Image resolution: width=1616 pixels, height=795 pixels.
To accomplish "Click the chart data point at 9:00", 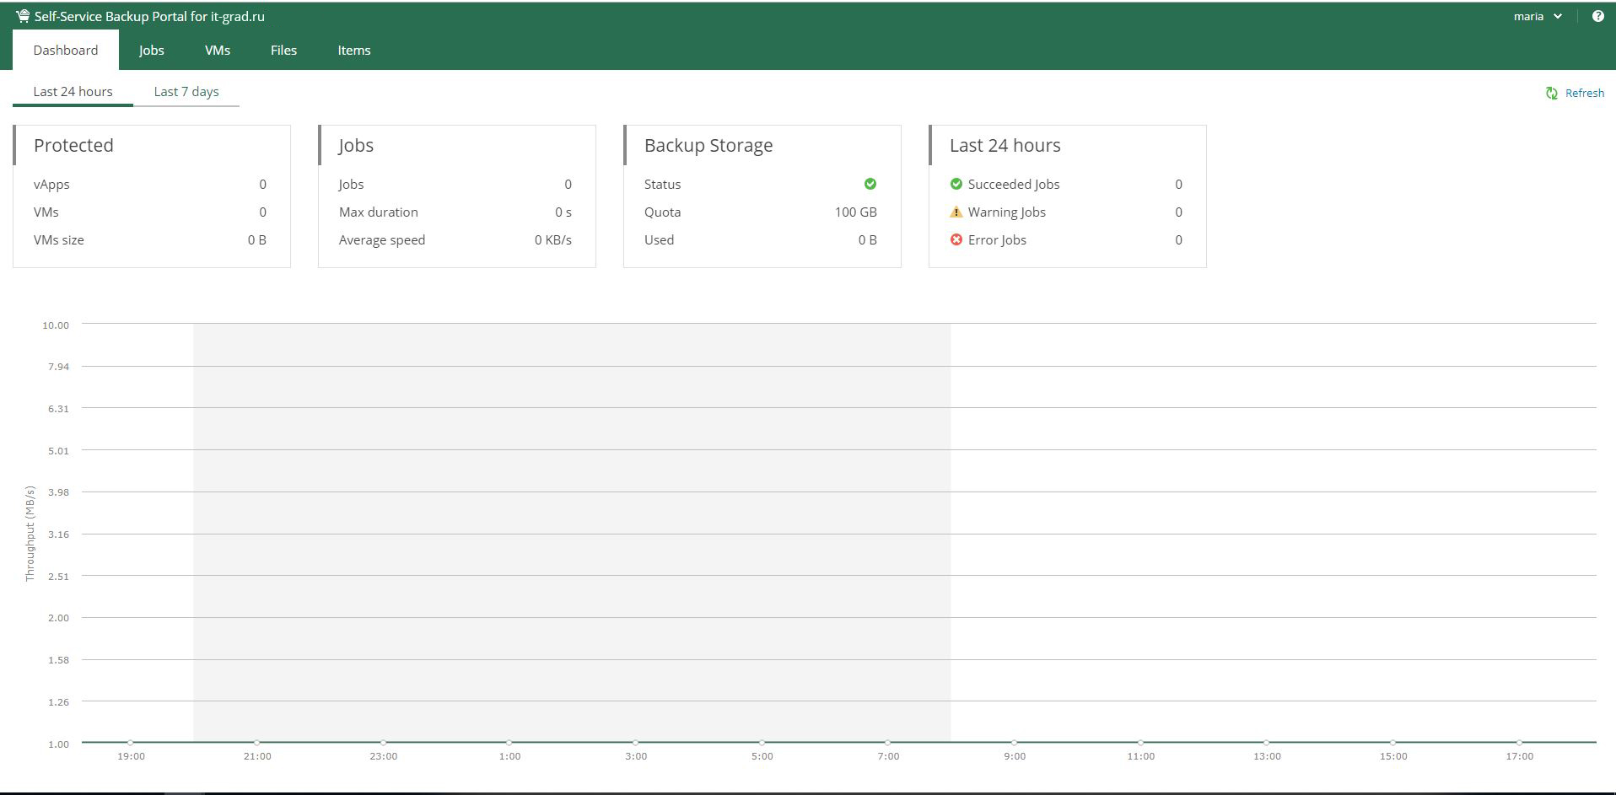I will 1014,743.
